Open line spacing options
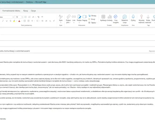 pyautogui.click(x=37, y=21)
